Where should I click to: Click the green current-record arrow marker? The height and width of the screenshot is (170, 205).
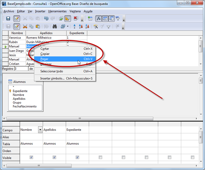(x=5, y=47)
